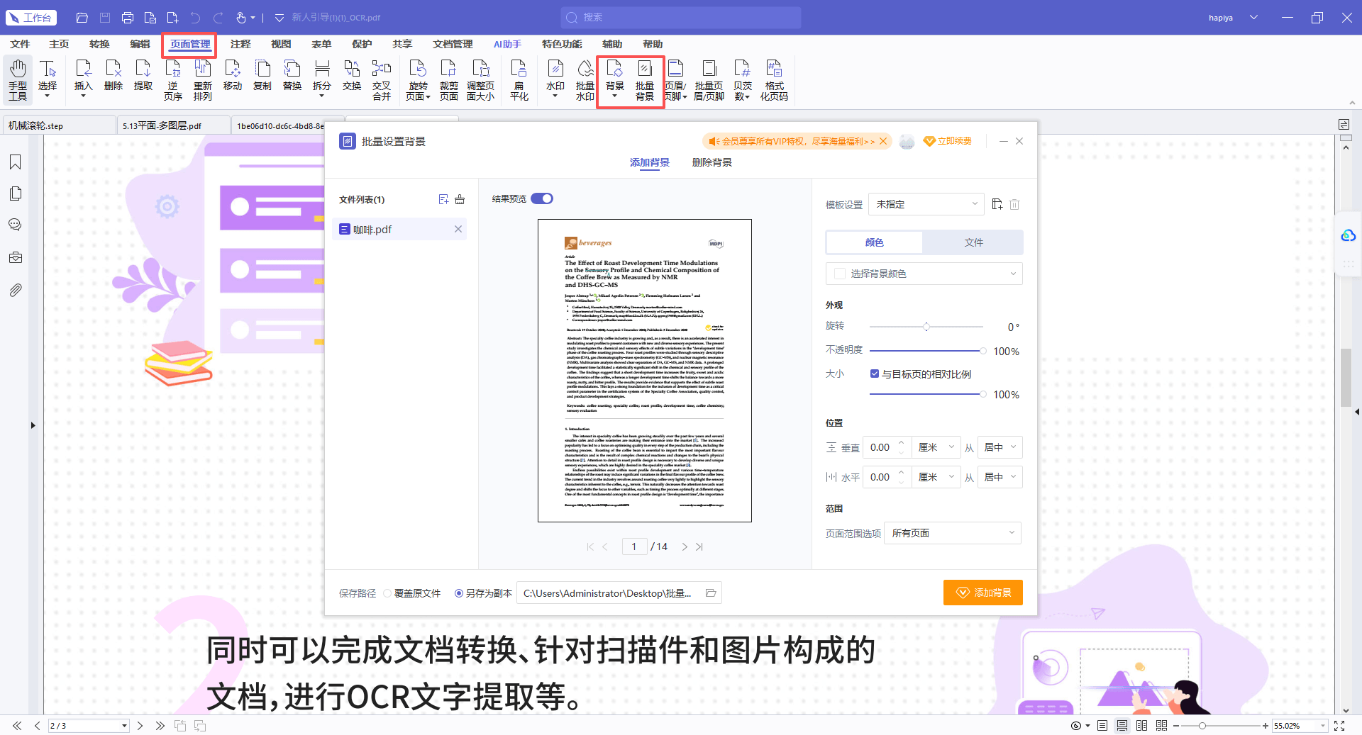This screenshot has width=1362, height=735.
Task: Uncheck 与目标页的相对比例 checkbox
Action: pyautogui.click(x=875, y=374)
